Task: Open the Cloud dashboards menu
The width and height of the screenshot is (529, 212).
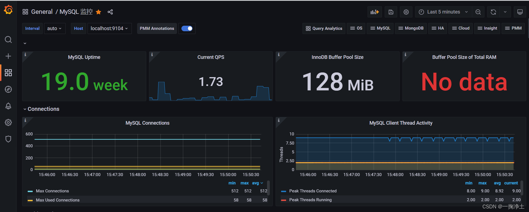Action: point(461,28)
